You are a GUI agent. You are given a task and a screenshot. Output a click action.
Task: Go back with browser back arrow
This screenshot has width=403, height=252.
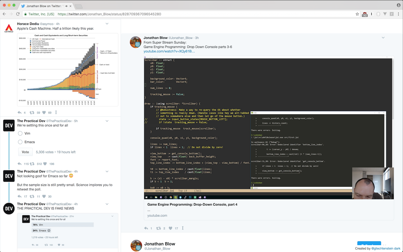(4, 14)
